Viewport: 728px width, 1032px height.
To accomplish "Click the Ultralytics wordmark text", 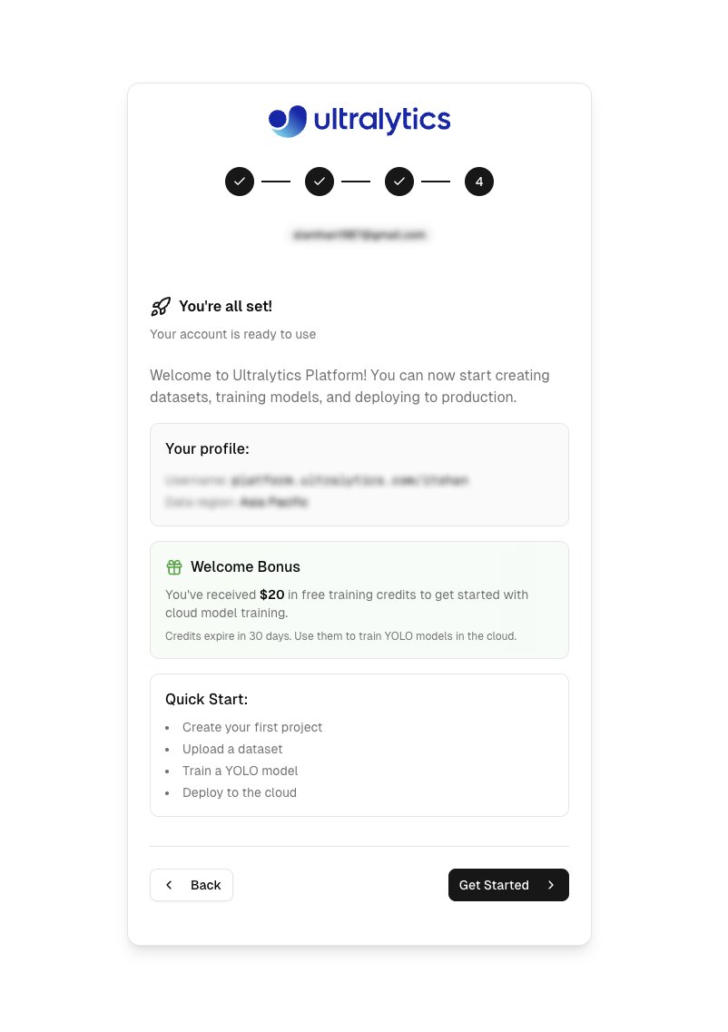I will click(x=381, y=120).
